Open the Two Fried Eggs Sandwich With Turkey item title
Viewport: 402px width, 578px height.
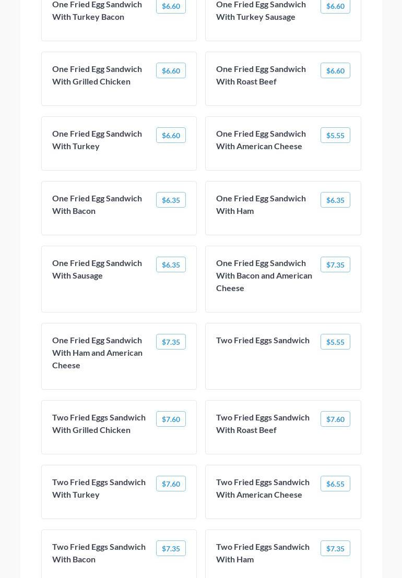99,488
